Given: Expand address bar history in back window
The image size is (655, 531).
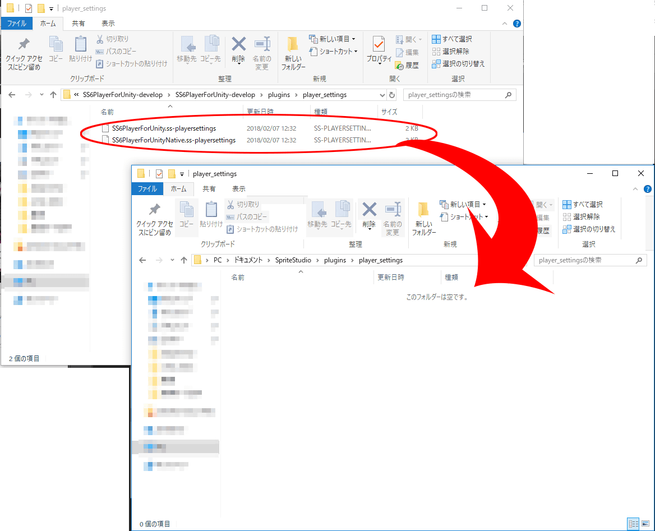Looking at the screenshot, I should (382, 95).
